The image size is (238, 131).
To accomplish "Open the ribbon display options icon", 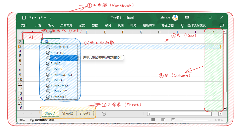I will tap(187, 17).
